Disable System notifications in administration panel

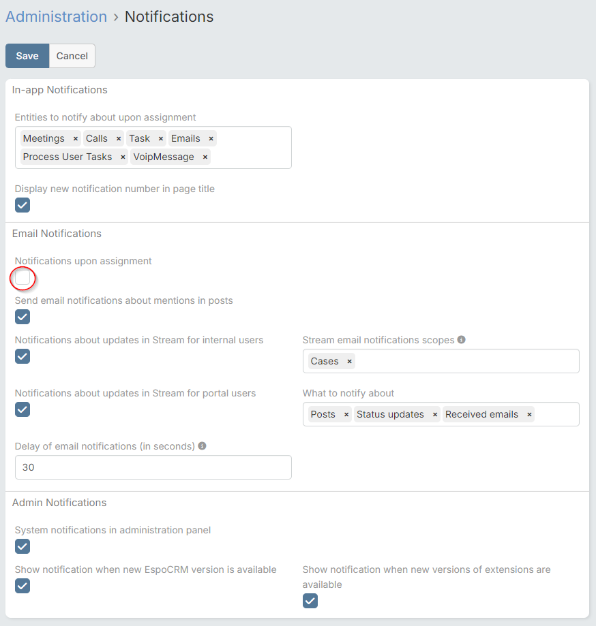click(23, 546)
